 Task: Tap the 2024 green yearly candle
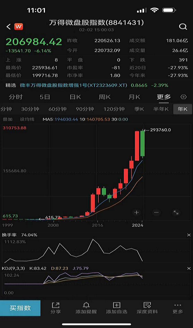tap(143, 143)
